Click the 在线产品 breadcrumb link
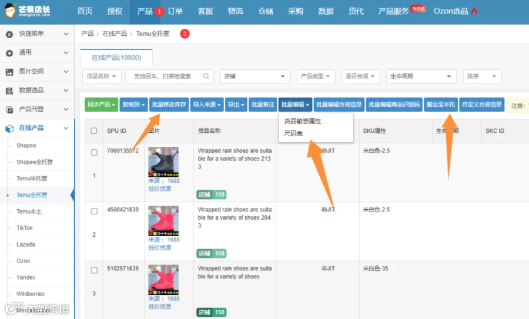This screenshot has width=529, height=319. pos(115,33)
